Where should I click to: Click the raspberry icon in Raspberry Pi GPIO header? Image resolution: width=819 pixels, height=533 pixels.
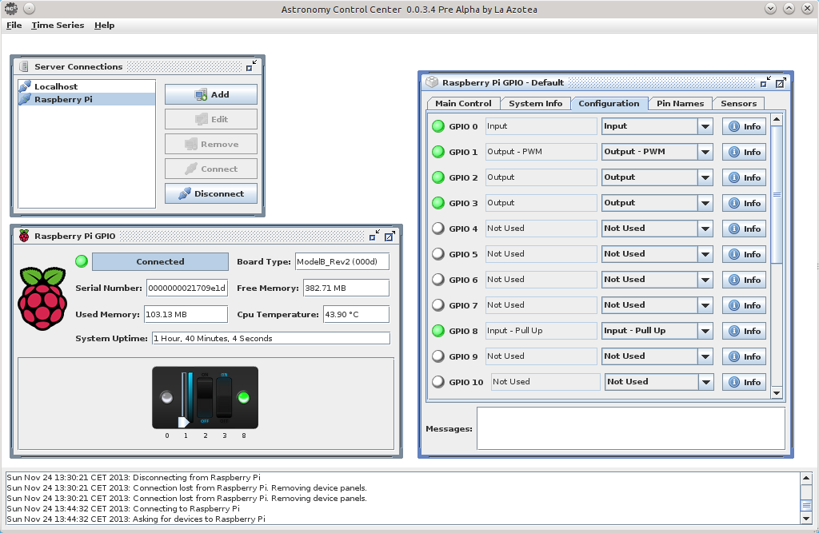pyautogui.click(x=24, y=236)
